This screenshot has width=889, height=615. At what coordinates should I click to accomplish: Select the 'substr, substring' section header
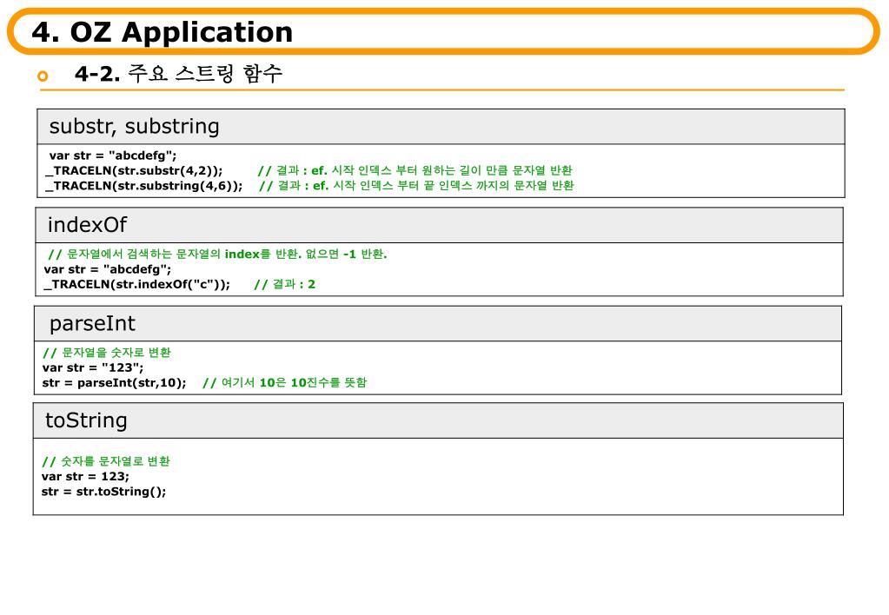pos(441,127)
